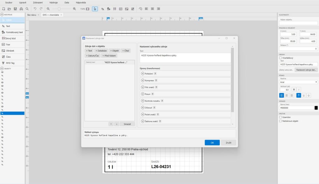Click the Zoom in magnifier icon

(74, 9)
